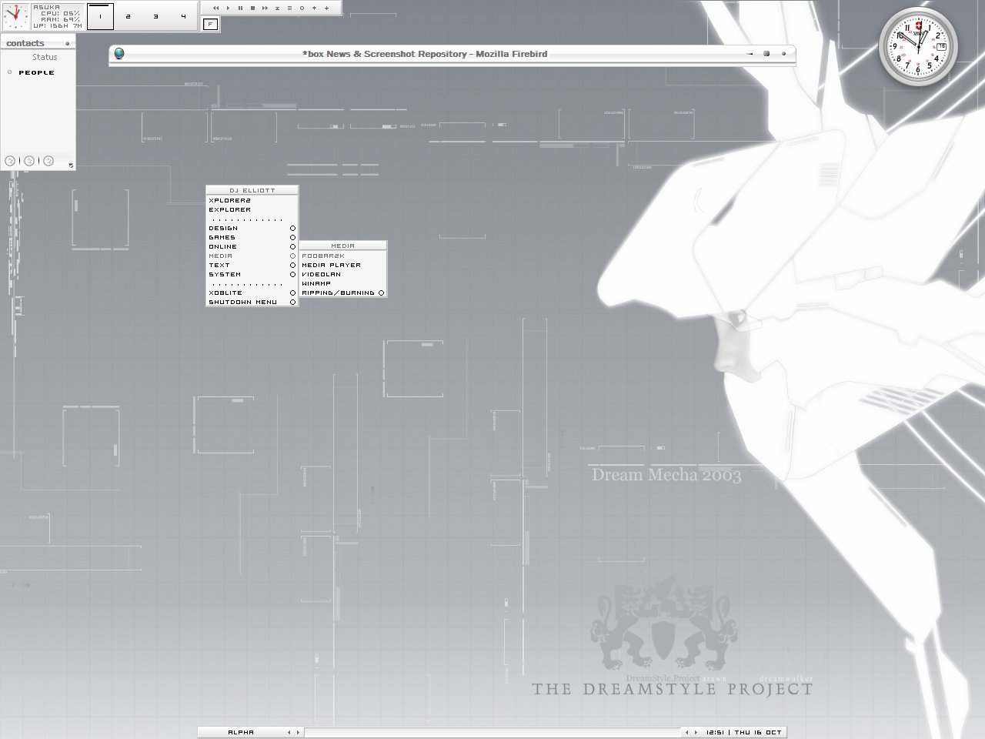This screenshot has height=739, width=985.
Task: Expand the Design submenu
Action: (292, 229)
